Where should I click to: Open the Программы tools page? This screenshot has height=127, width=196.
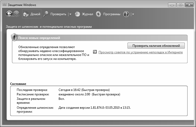112,14
